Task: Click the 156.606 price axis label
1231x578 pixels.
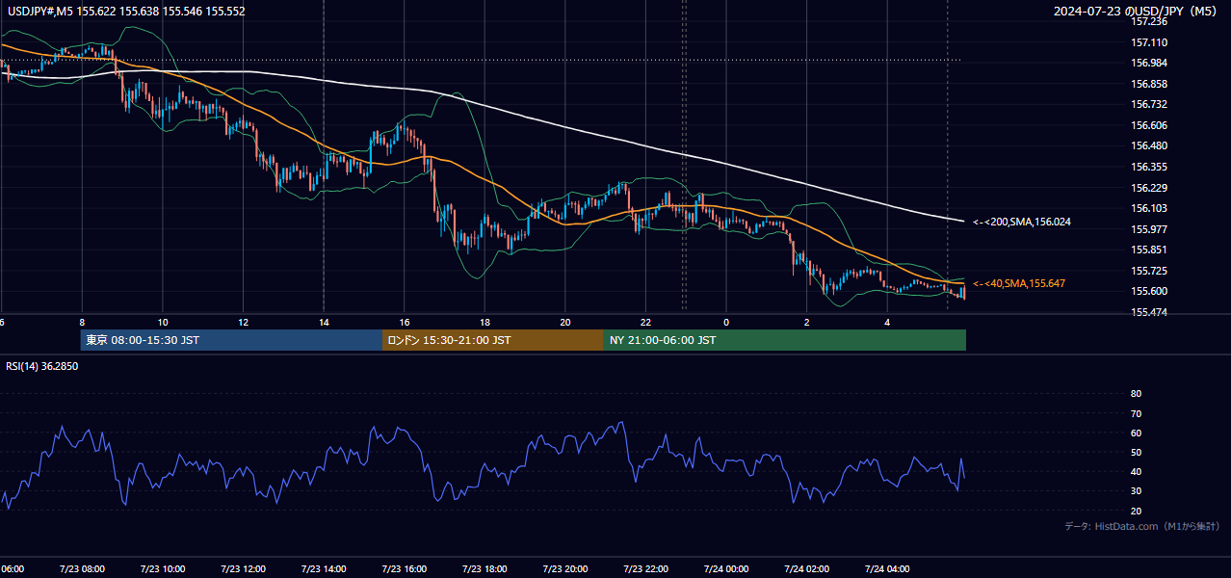Action: coord(1149,125)
